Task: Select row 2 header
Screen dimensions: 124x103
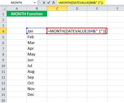Action: [3, 20]
